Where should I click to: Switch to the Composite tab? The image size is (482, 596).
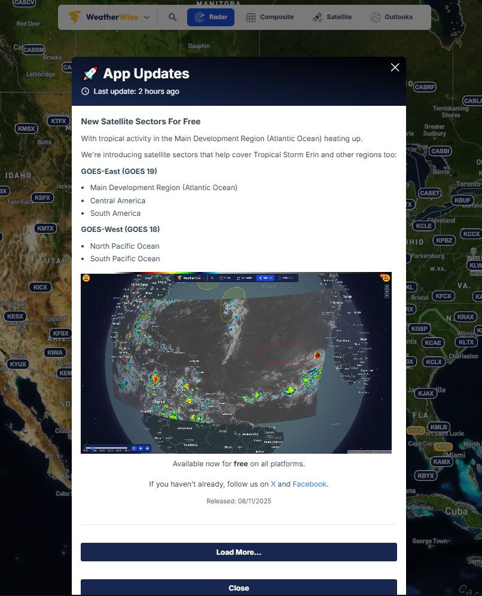tap(270, 17)
